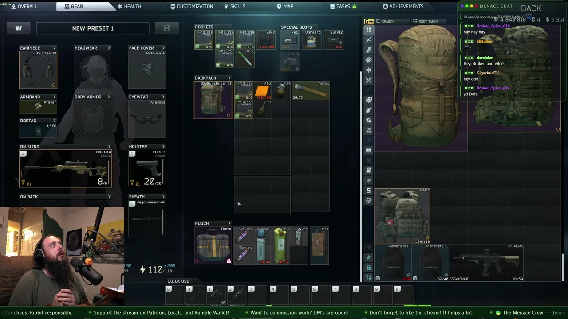Toggle the lock icon in stash sidebar
Viewport: 568px width, 319px height.
point(368,268)
